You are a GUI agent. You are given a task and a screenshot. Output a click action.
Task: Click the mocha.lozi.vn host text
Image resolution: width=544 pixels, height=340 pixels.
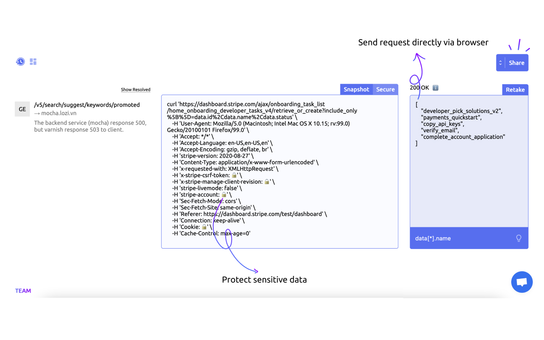click(59, 113)
